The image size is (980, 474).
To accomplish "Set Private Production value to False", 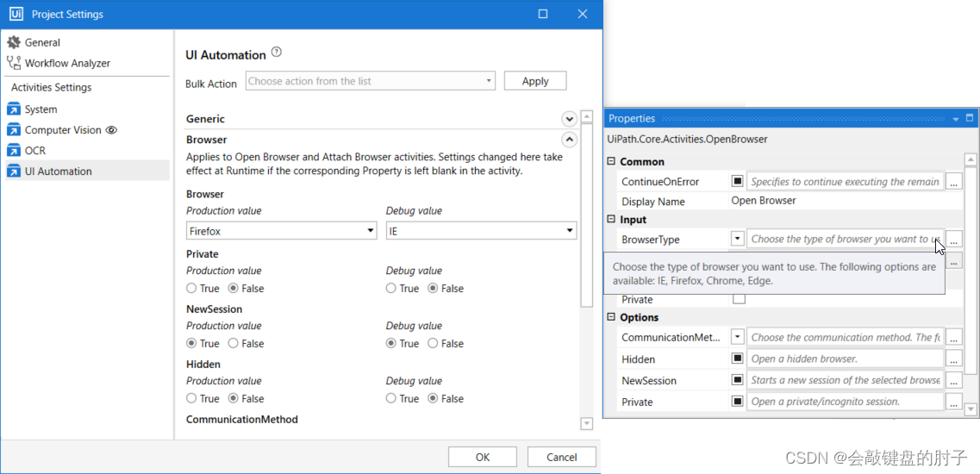I will (x=233, y=288).
